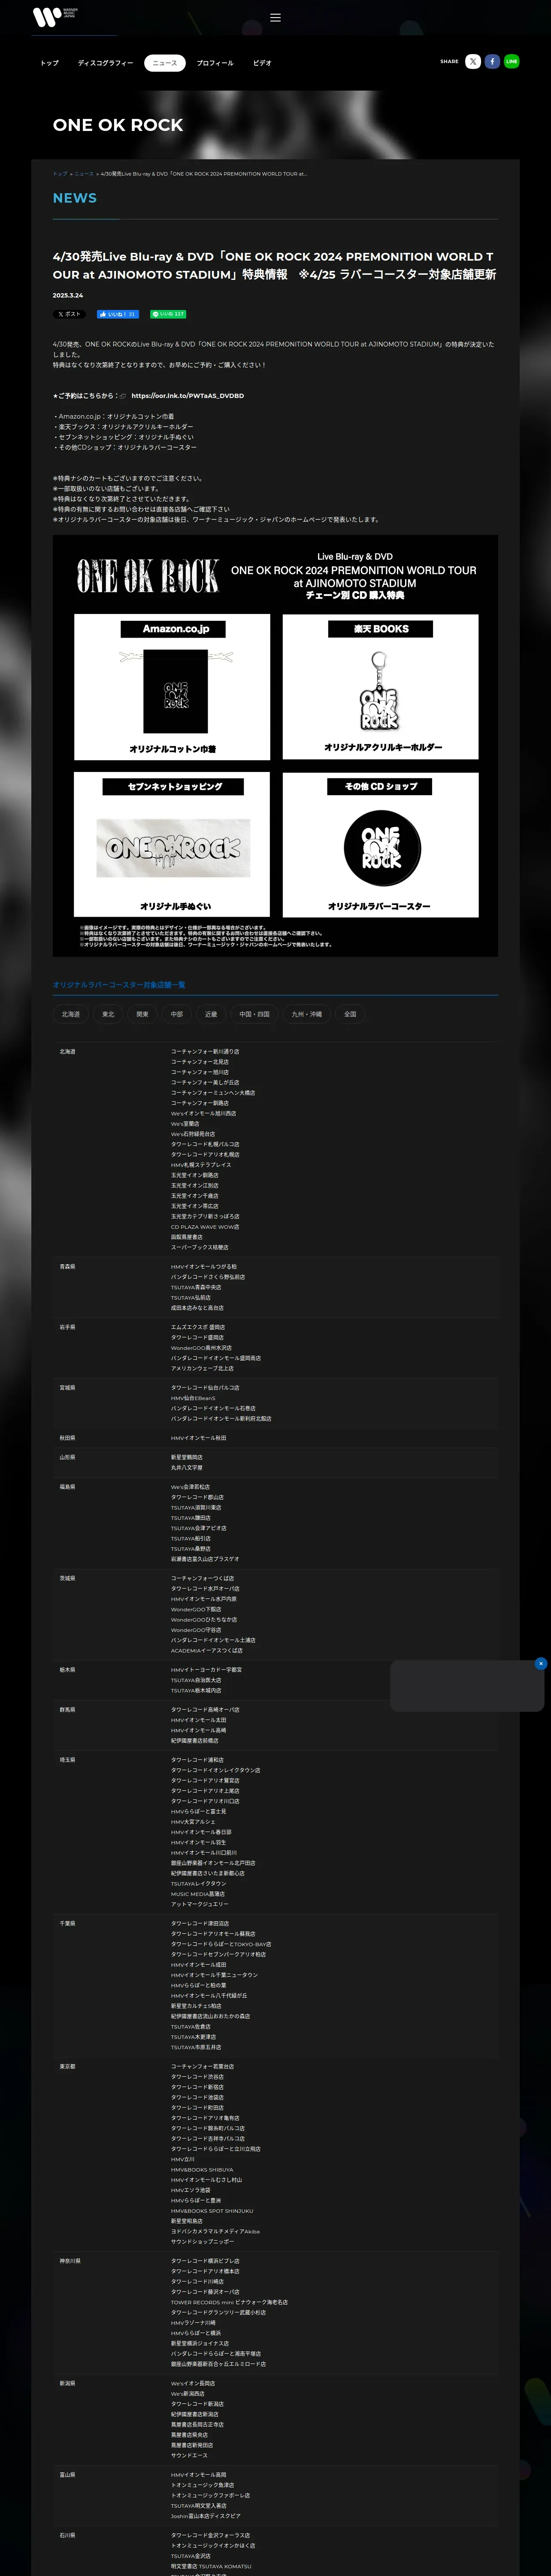Click the トップ breadcrumb link
This screenshot has width=551, height=2576.
click(60, 174)
